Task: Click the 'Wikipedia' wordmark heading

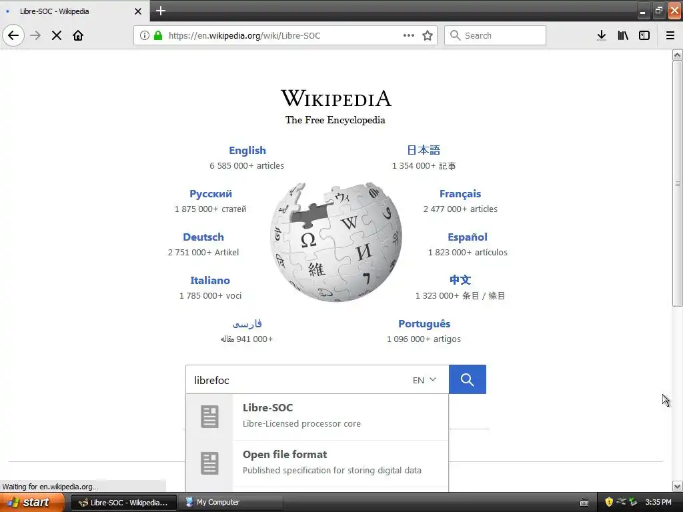Action: (x=336, y=98)
